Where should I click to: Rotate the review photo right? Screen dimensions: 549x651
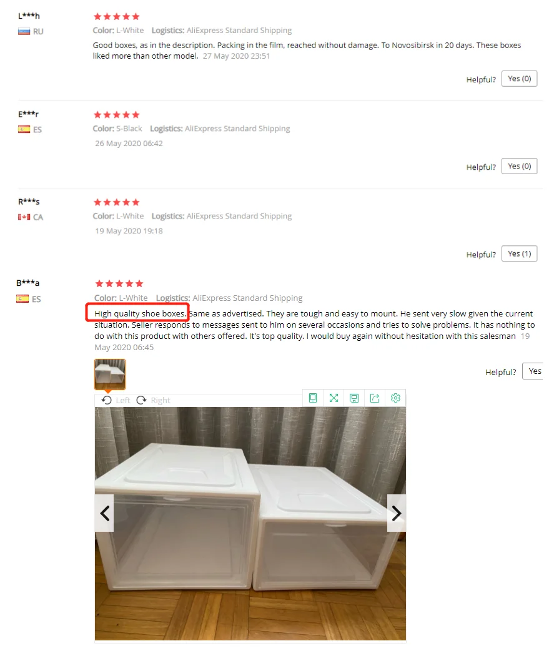154,400
